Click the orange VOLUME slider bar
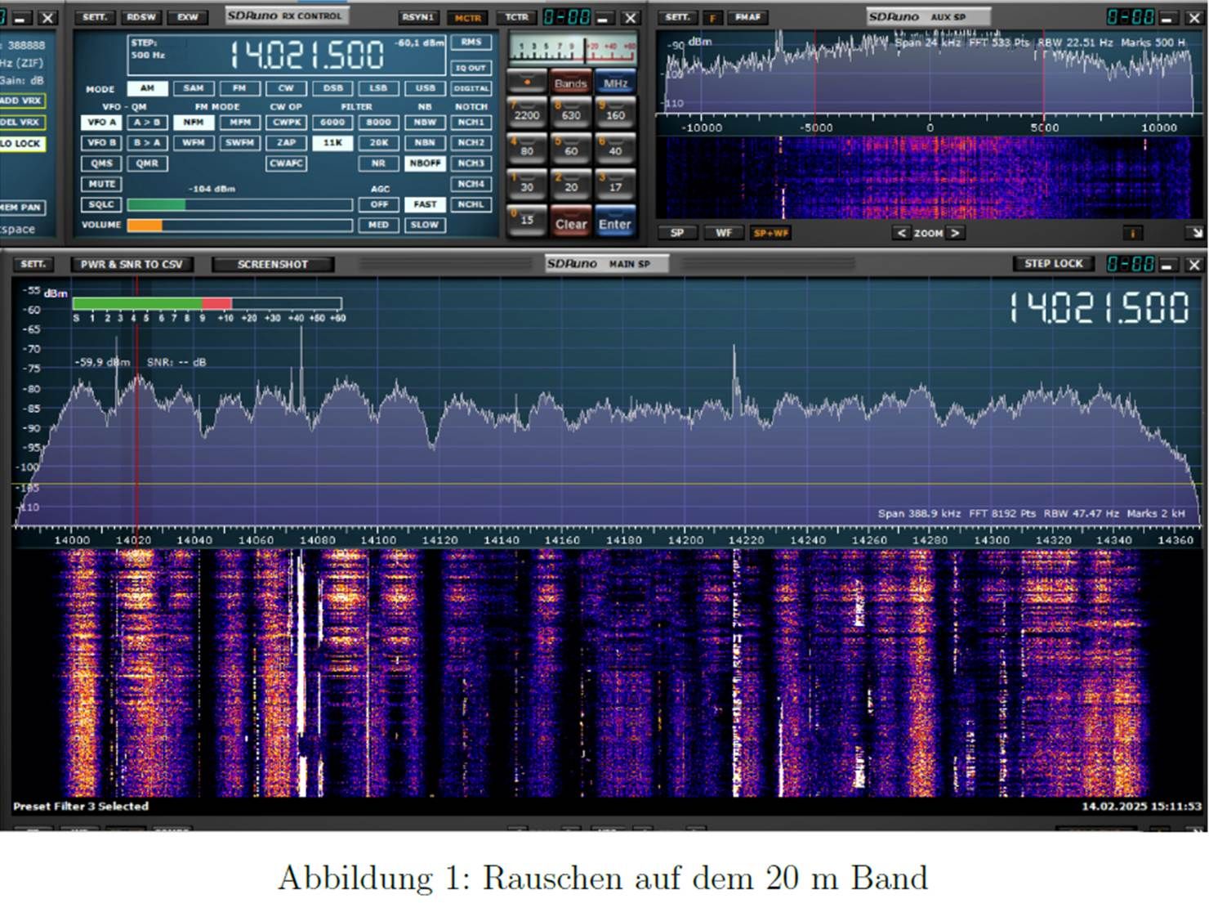This screenshot has height=903, width=1209. pos(145,225)
